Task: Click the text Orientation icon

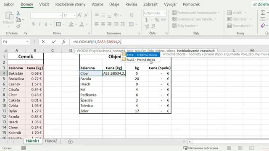Action: (x=116, y=15)
